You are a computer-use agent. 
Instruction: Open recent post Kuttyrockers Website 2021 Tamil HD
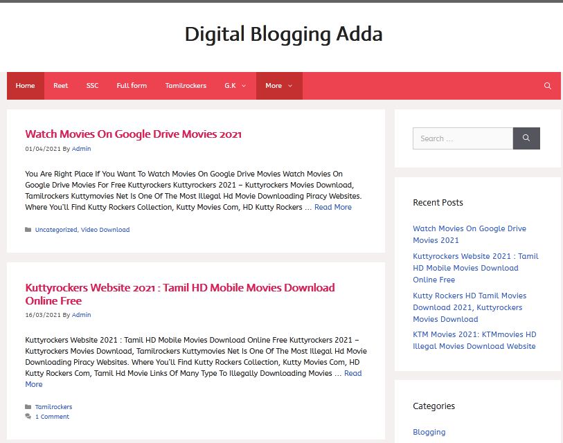pos(475,268)
